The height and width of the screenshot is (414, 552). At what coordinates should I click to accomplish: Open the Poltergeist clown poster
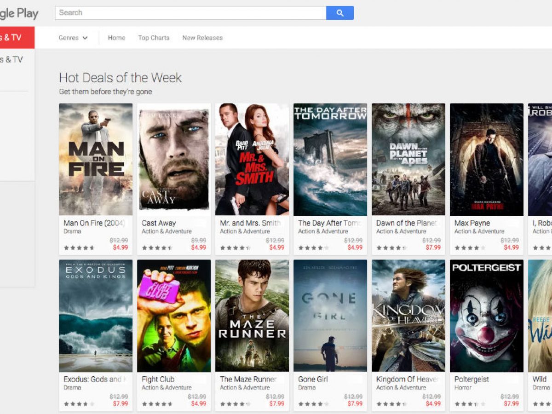(x=487, y=316)
